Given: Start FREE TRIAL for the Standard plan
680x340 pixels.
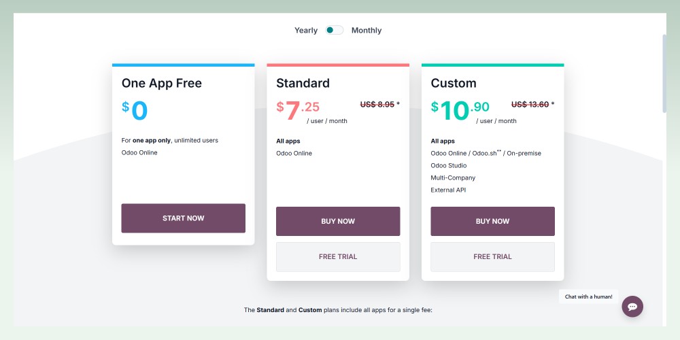Looking at the screenshot, I should coord(338,257).
